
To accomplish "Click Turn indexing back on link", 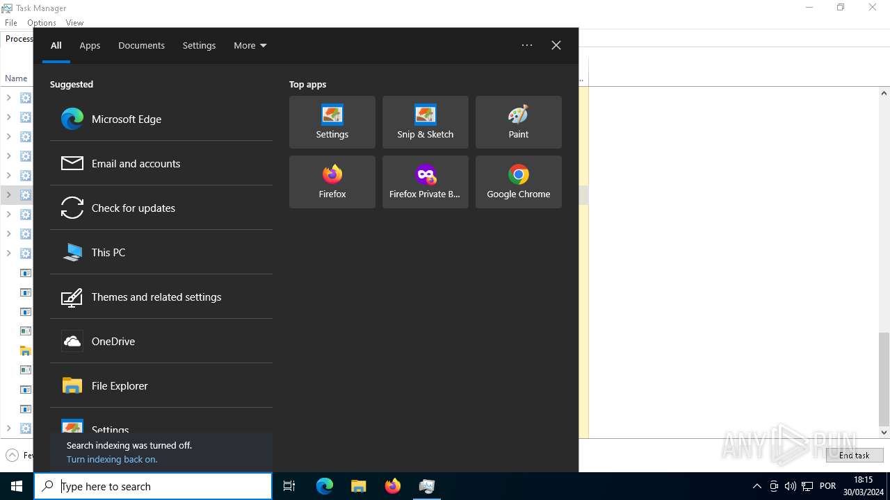I will [x=112, y=459].
